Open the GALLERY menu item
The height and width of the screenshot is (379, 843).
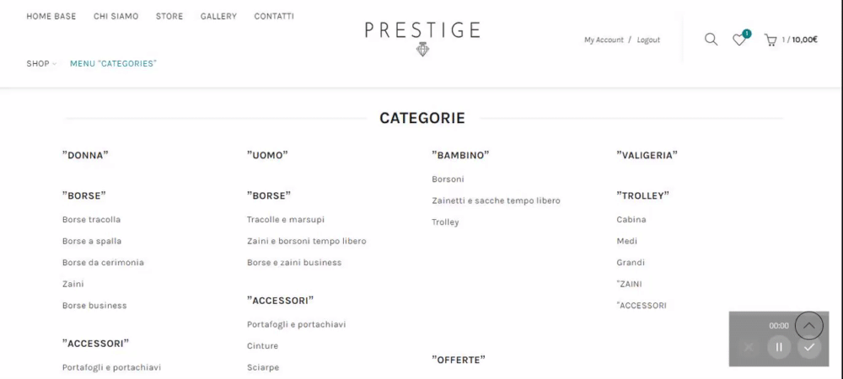[x=218, y=17]
